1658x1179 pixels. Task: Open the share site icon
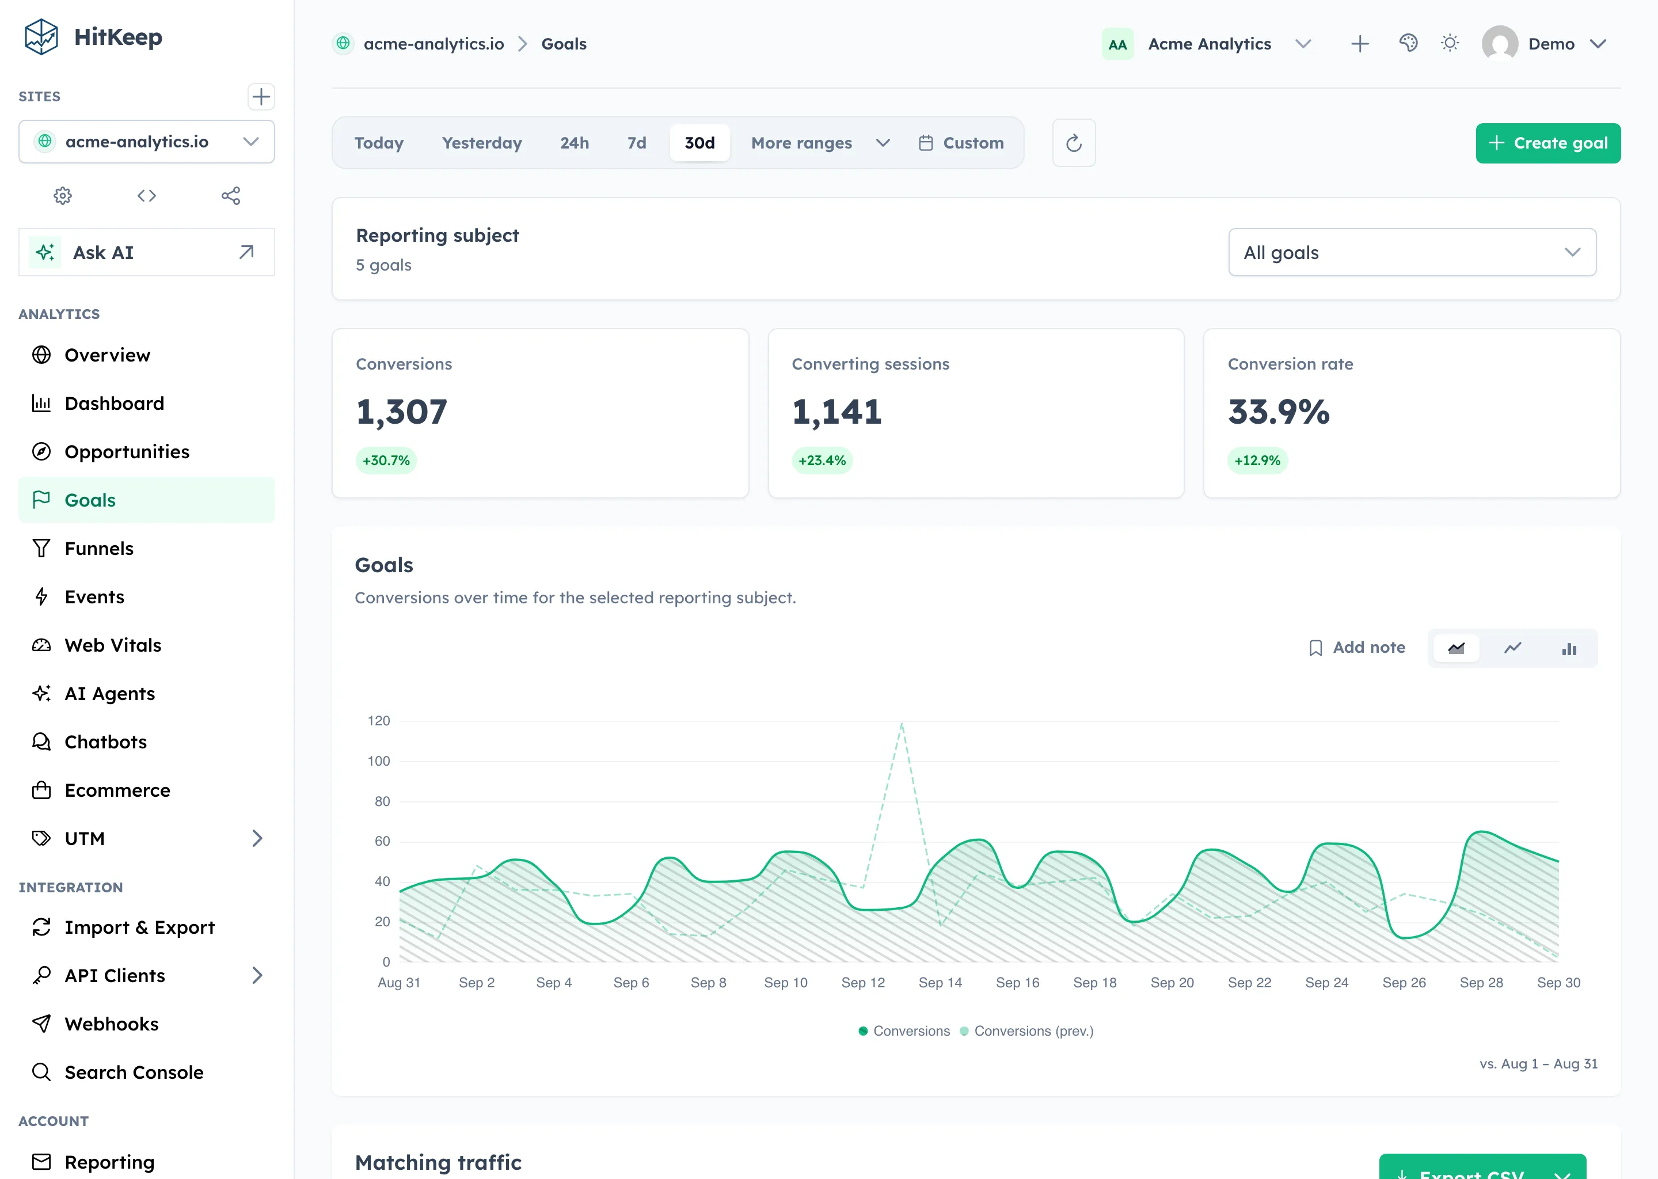231,195
